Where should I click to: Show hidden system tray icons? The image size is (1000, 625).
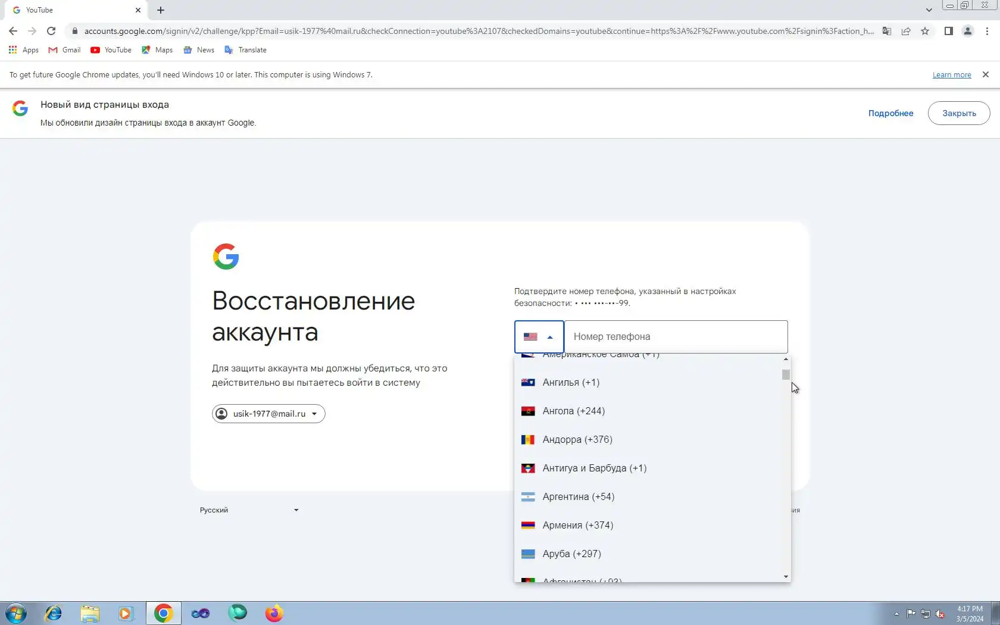[896, 614]
